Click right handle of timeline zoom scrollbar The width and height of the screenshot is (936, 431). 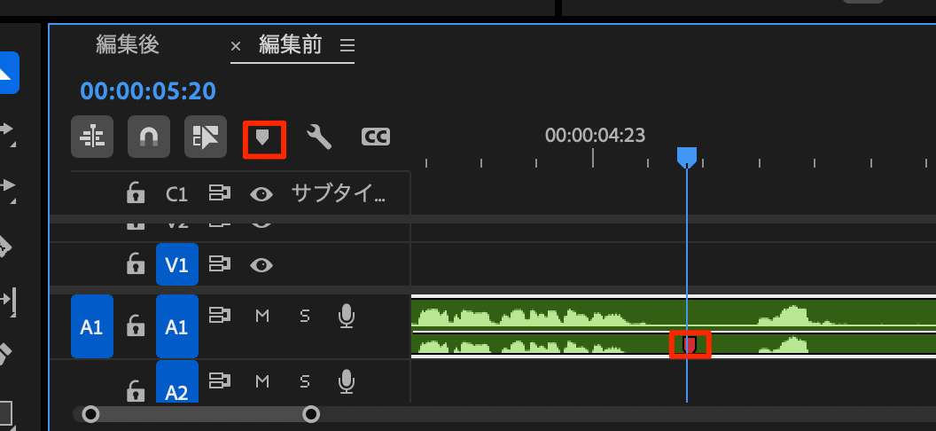pos(311,414)
